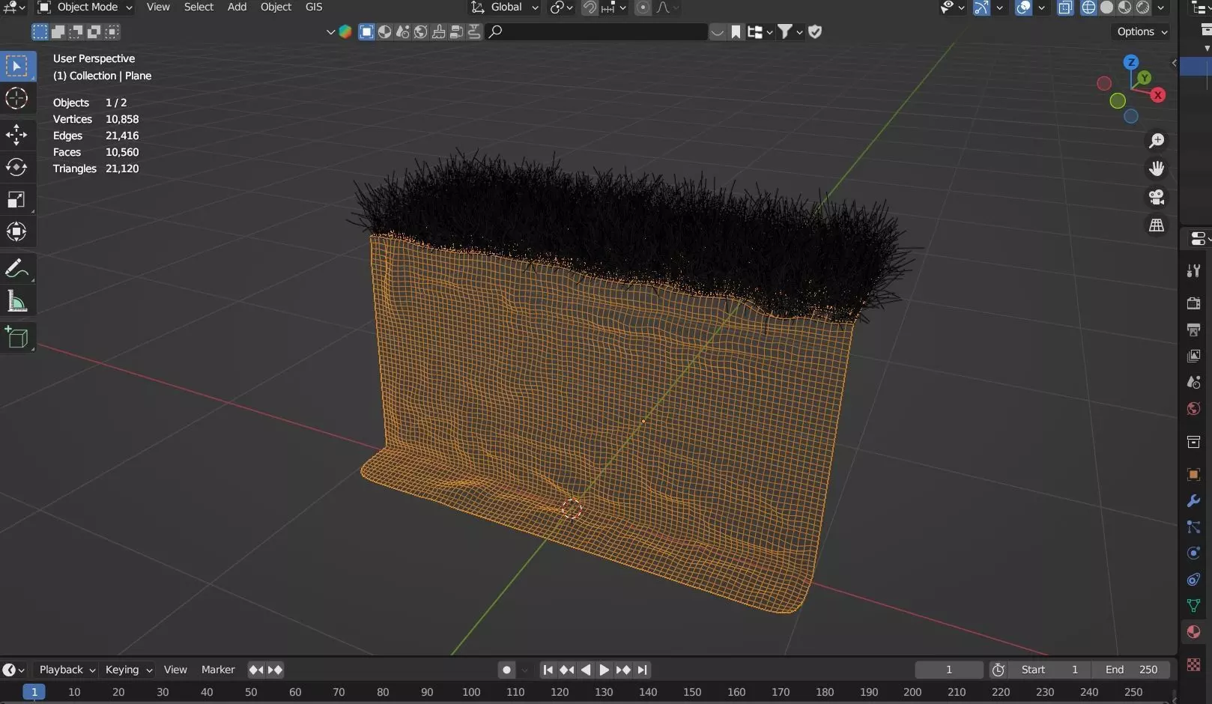Screen dimensions: 1212x704
Task: Open the GIS menu
Action: click(x=314, y=7)
